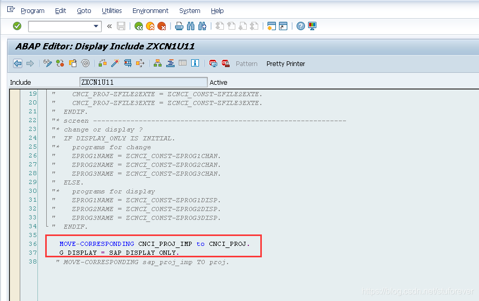
Task: Open the Environment menu
Action: point(150,11)
